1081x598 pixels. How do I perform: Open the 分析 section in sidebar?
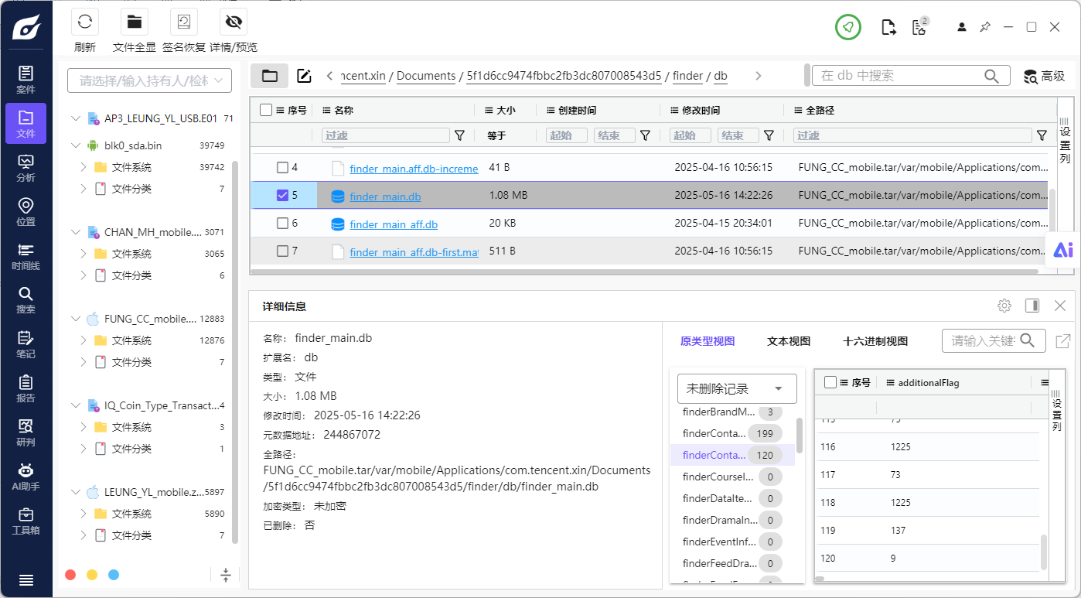[x=26, y=168]
